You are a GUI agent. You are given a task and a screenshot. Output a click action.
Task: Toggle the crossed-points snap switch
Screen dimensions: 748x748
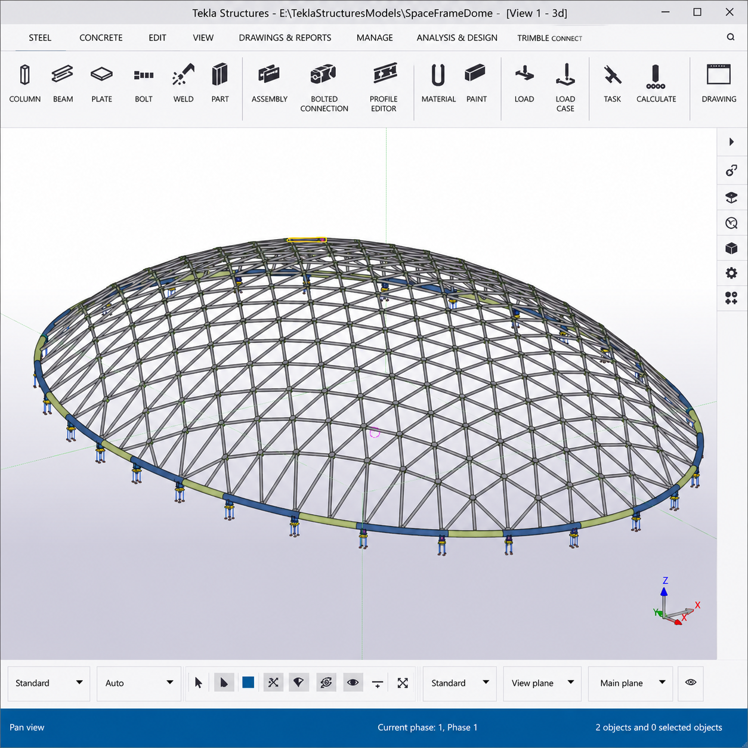click(x=273, y=683)
